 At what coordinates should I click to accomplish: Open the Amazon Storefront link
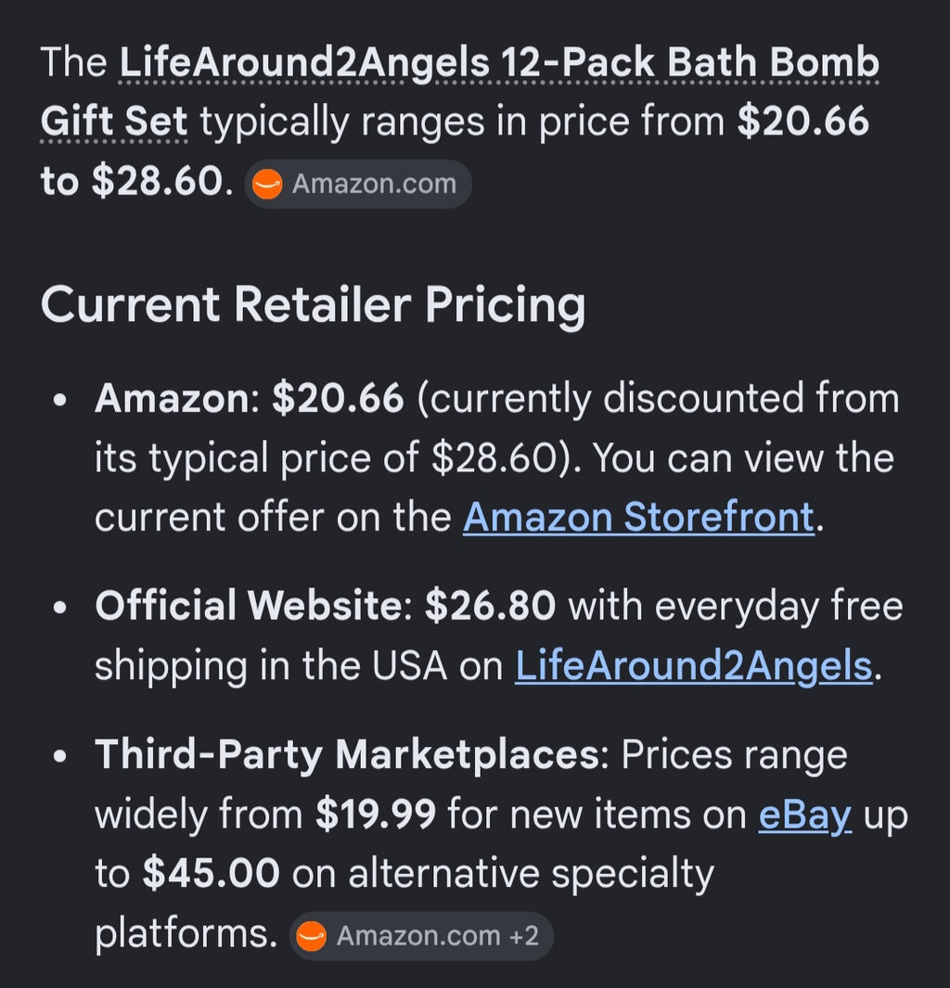(x=638, y=518)
